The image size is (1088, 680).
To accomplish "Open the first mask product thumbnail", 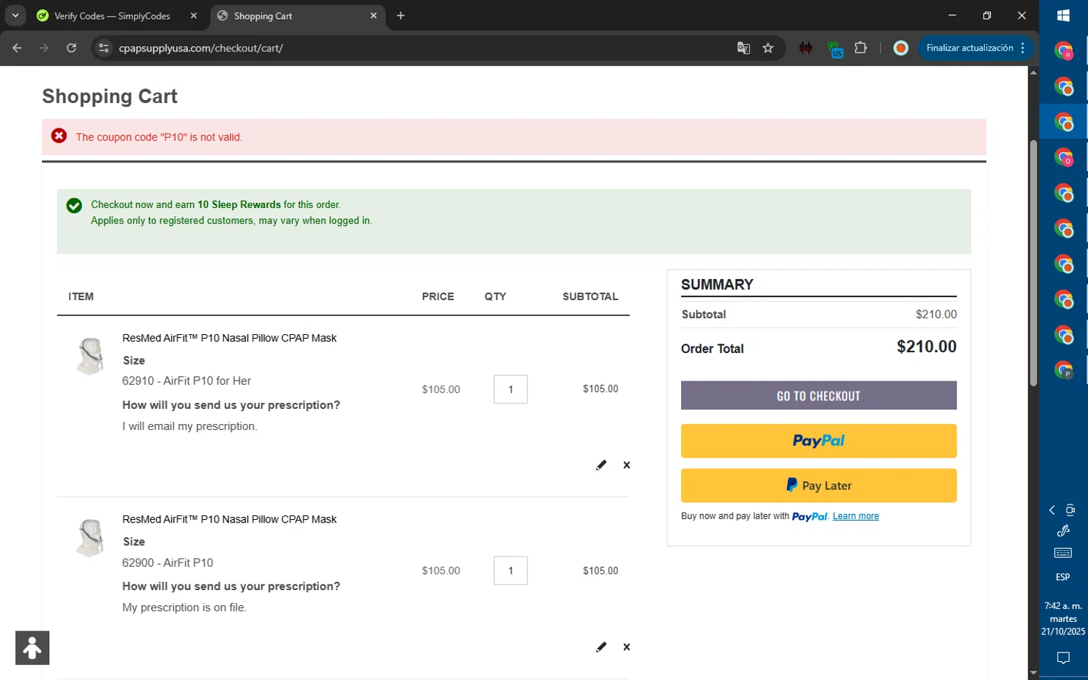I will (90, 356).
